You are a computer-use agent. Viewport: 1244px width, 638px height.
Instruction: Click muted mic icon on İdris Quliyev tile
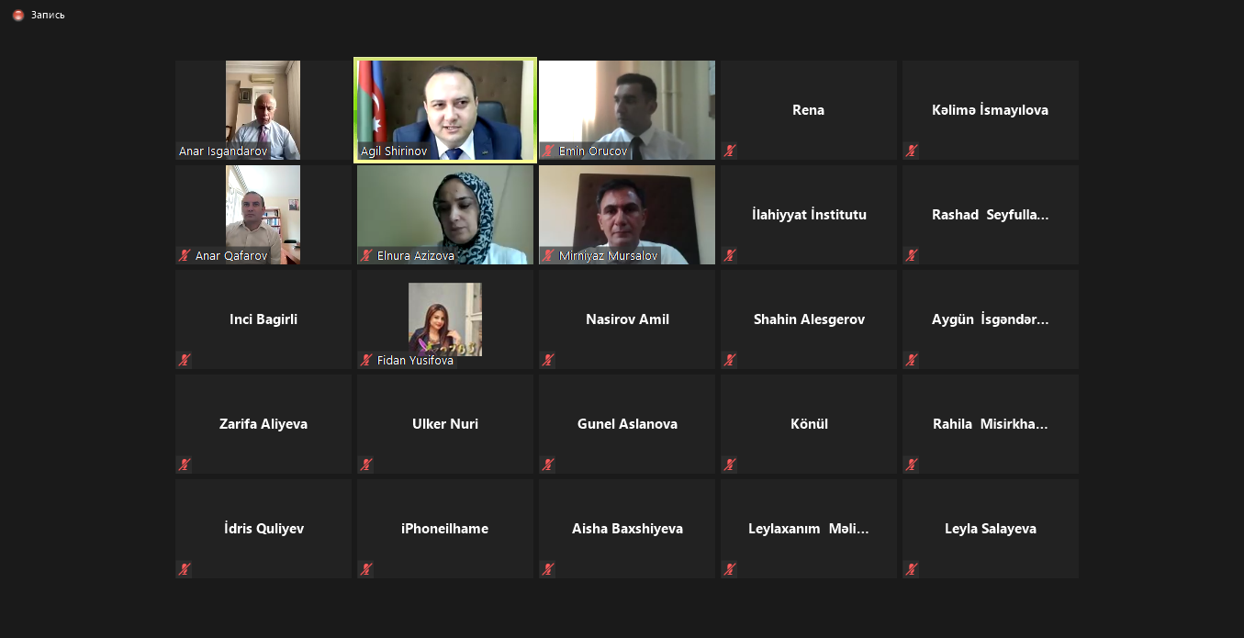(185, 569)
